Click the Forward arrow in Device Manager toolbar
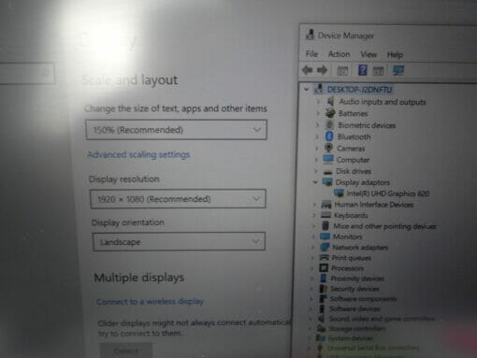 322,70
